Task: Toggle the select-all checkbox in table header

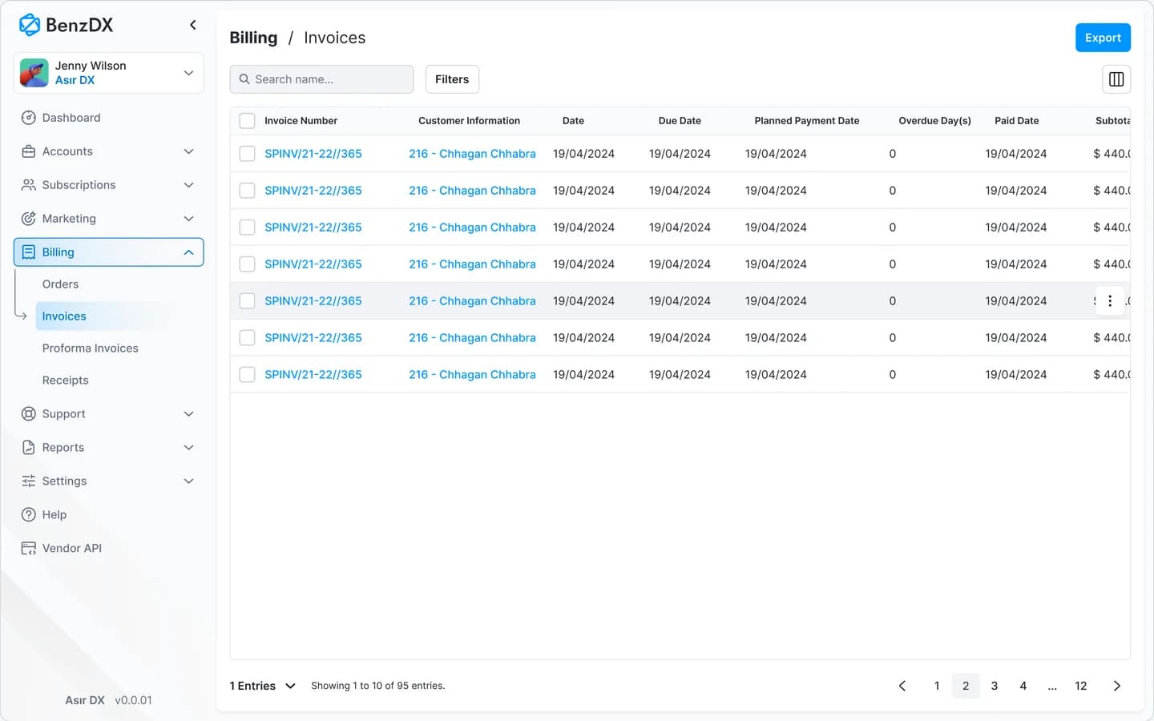Action: tap(248, 121)
